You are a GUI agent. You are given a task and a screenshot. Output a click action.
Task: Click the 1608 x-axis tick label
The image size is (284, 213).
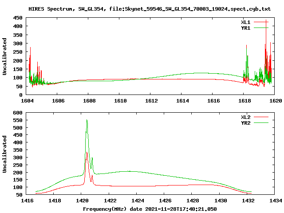[89, 101]
